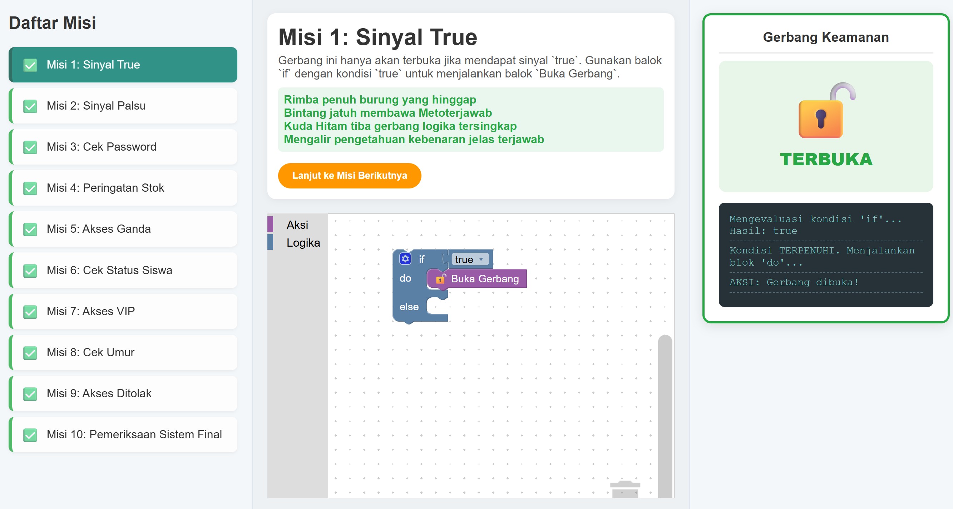Screen dimensions: 953x509
Task: Toggle the Misi 2: Sinyal Palsu checkbox
Action: pos(30,106)
